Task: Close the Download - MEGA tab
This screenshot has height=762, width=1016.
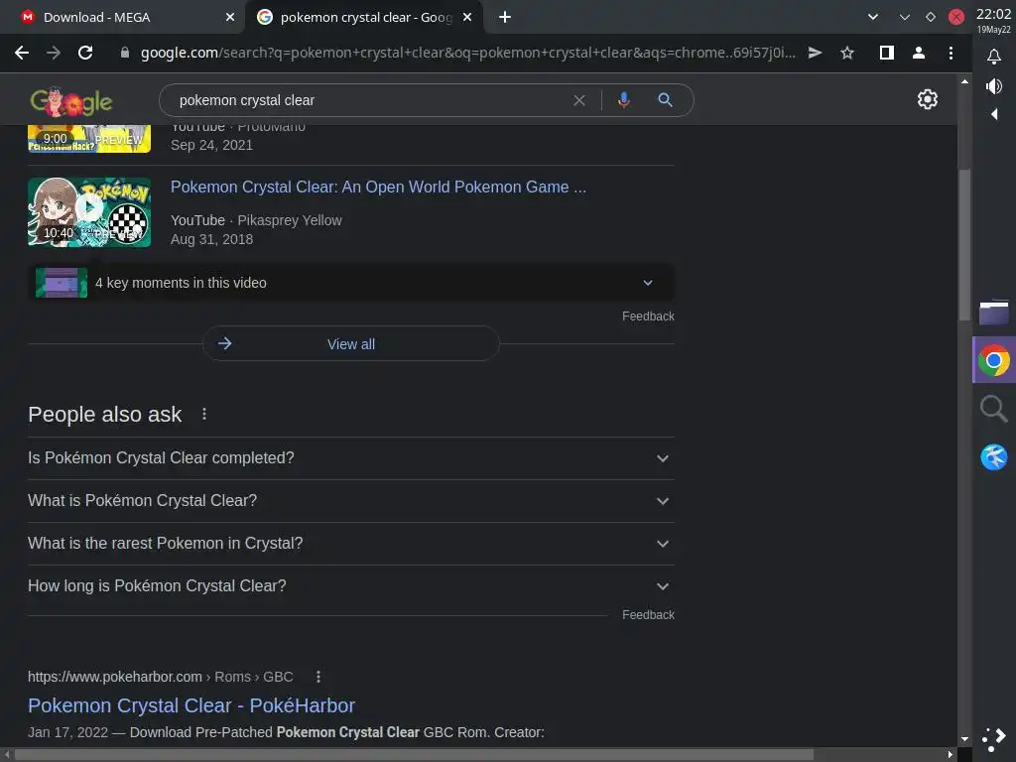Action: (230, 18)
